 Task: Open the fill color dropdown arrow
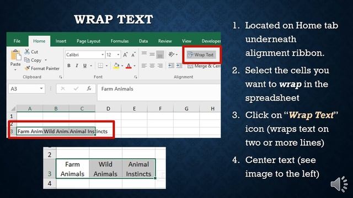click(122, 66)
